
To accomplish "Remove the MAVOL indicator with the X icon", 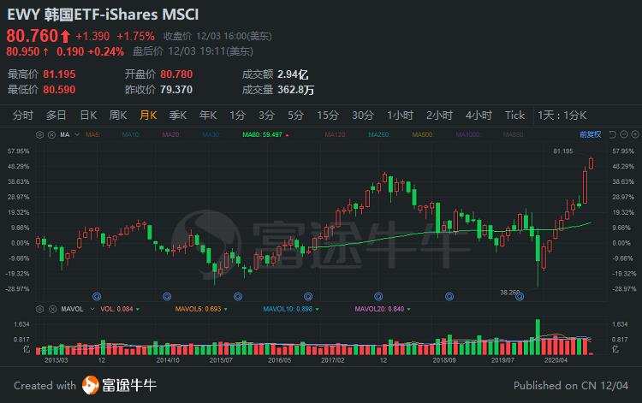I will [x=52, y=309].
